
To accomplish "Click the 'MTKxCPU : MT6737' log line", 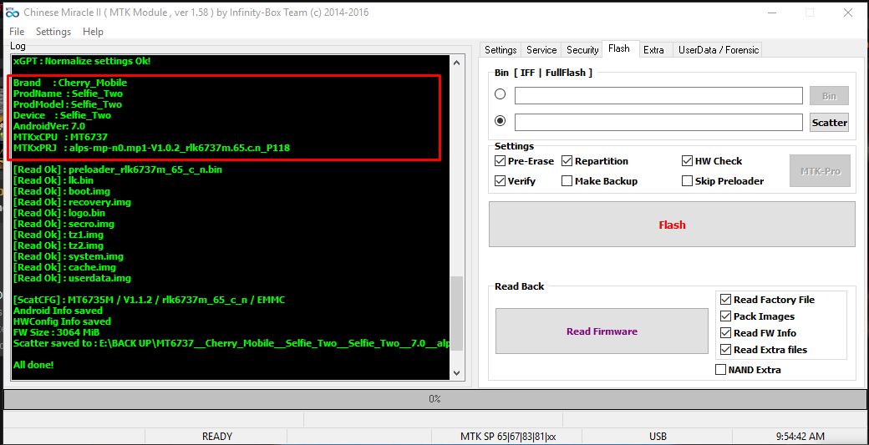I will [x=60, y=137].
